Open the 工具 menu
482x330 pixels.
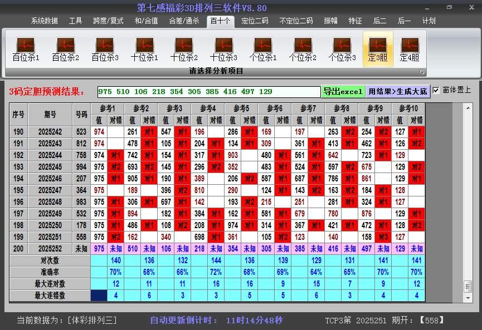pyautogui.click(x=75, y=21)
